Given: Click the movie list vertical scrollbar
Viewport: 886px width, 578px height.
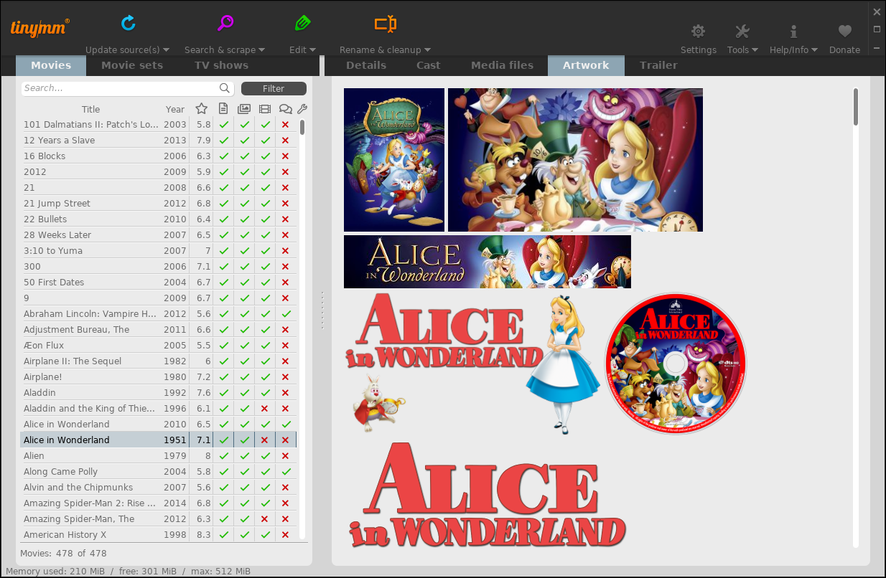Looking at the screenshot, I should point(302,127).
